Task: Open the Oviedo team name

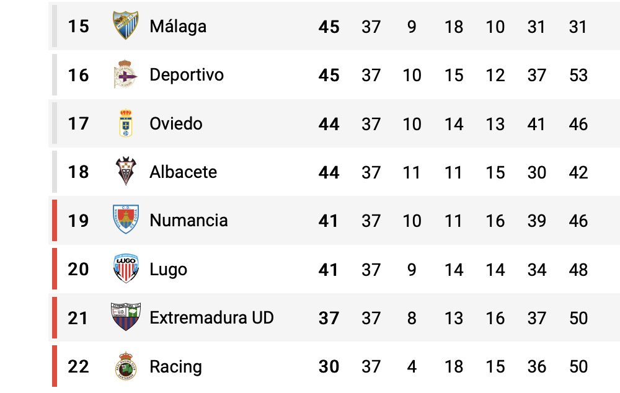Action: pyautogui.click(x=176, y=124)
